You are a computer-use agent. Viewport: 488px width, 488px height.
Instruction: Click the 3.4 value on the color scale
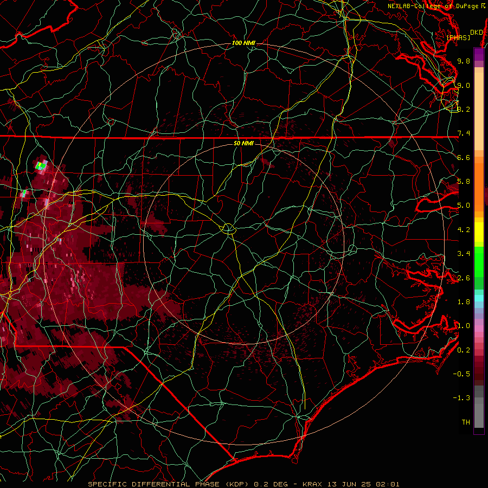(x=464, y=254)
